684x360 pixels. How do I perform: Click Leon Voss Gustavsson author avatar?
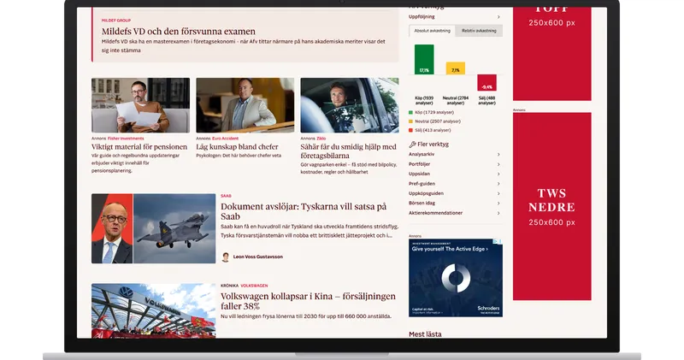(226, 257)
